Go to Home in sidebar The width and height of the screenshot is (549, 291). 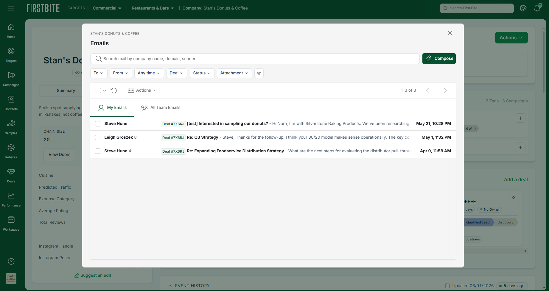(x=11, y=31)
